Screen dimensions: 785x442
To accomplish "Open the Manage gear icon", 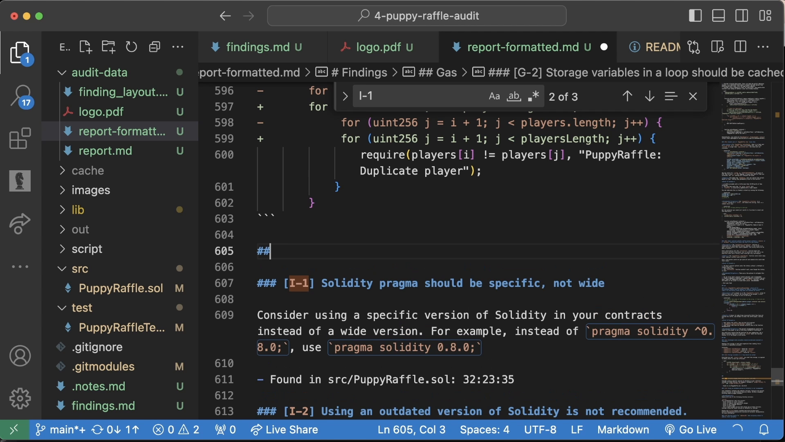I will tap(20, 398).
